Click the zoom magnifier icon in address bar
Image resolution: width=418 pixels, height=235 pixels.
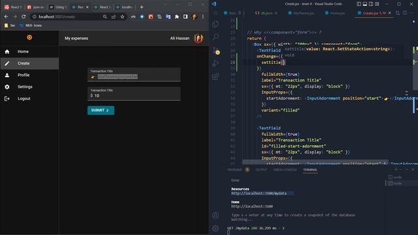[x=105, y=16]
